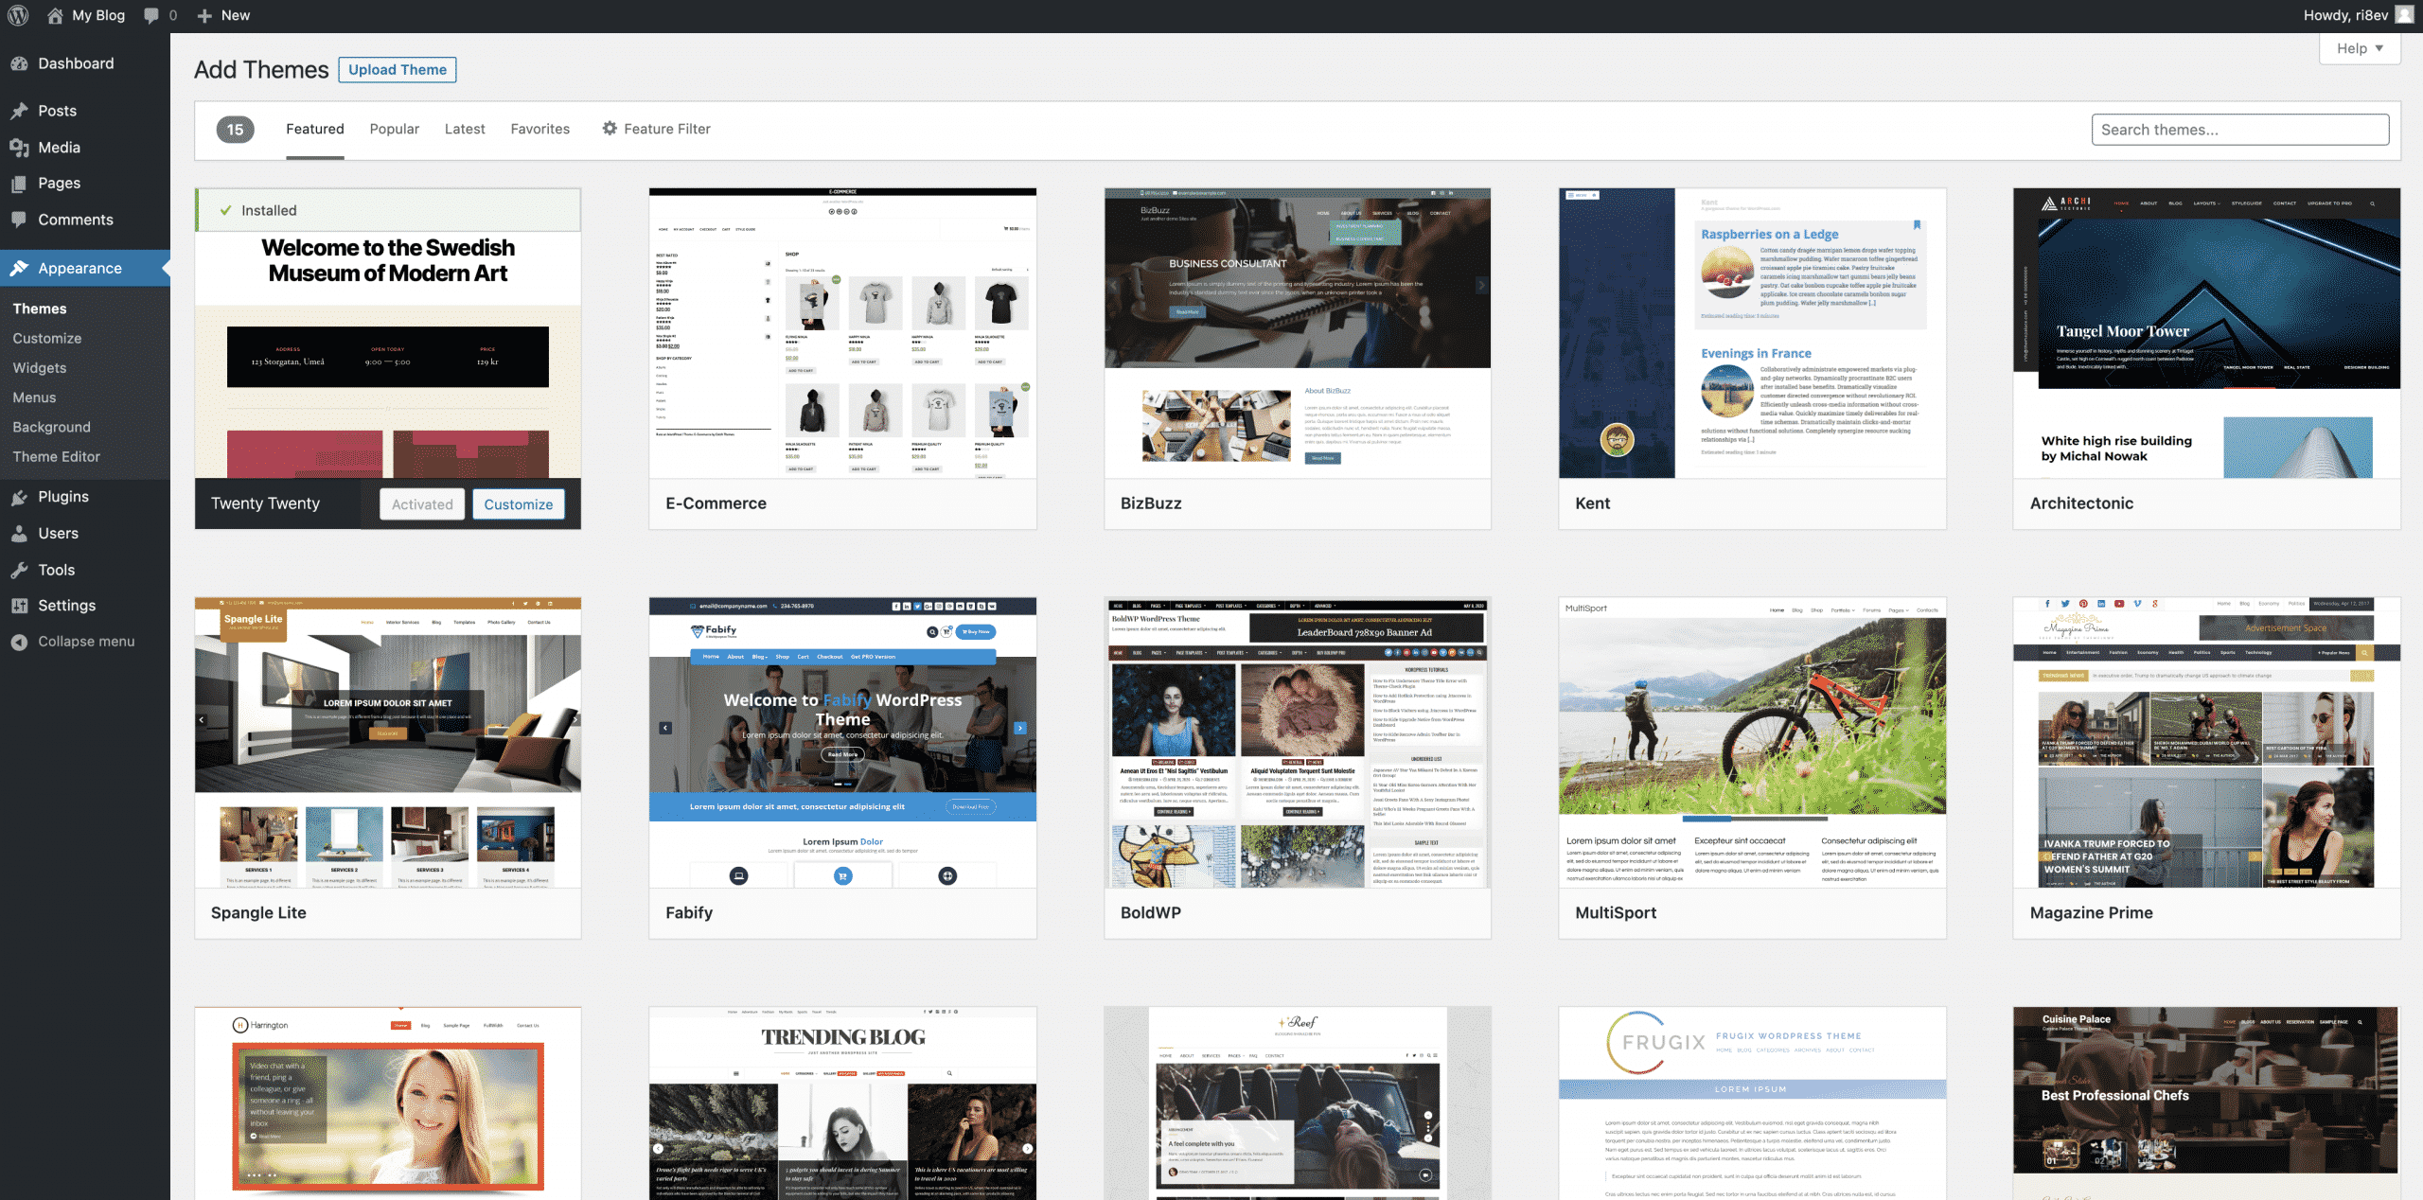The height and width of the screenshot is (1200, 2423).
Task: Click Customize on Twenty Twenty theme
Action: pyautogui.click(x=519, y=504)
